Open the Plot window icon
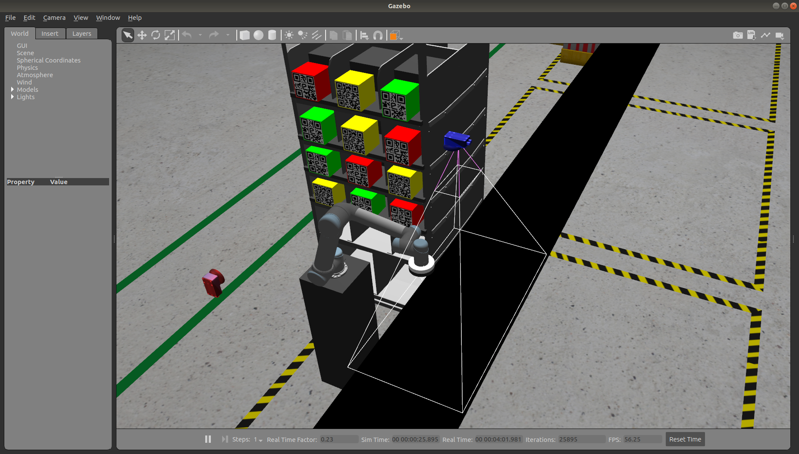The height and width of the screenshot is (454, 799). tap(765, 35)
